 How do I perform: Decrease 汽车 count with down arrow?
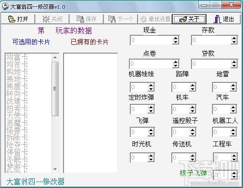[x=233, y=111]
